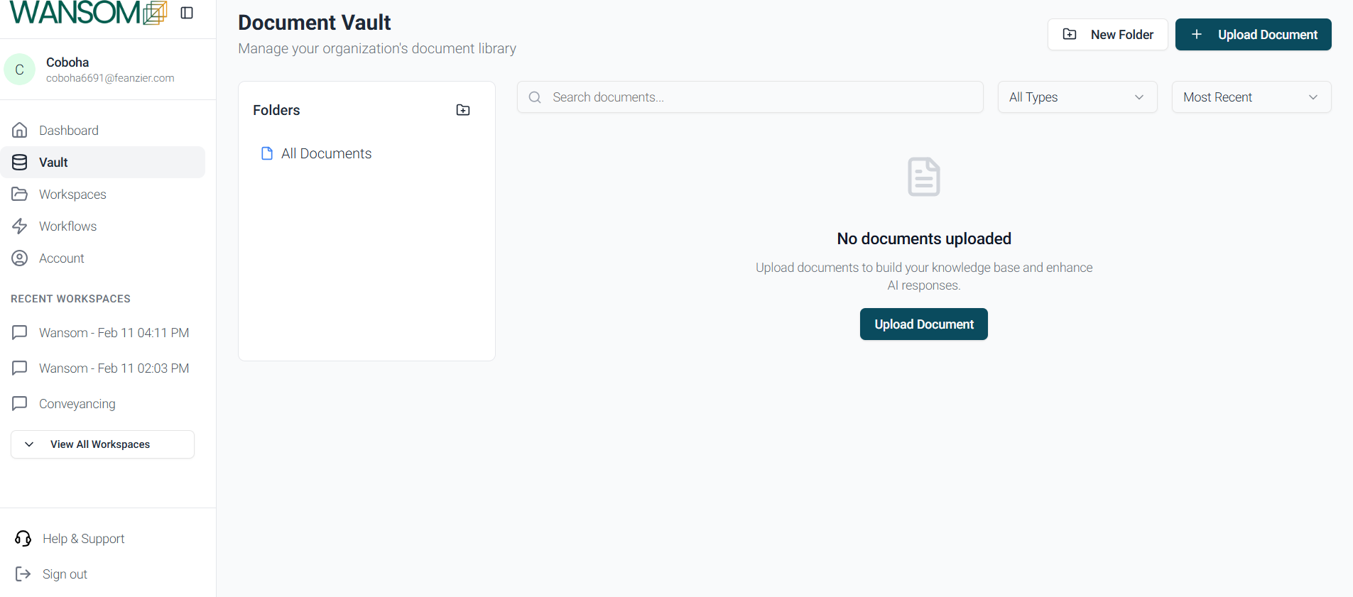Open the Dashboard page
Screen dimensions: 1353x597
[103, 131]
